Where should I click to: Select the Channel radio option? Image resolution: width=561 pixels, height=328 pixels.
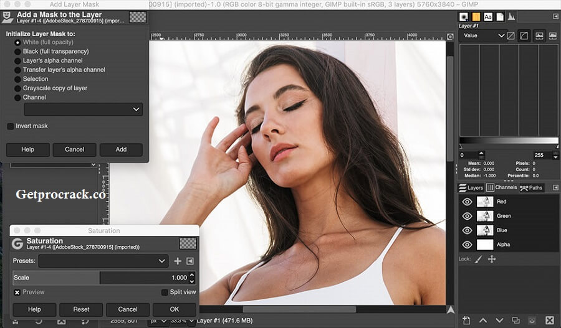[x=17, y=98]
